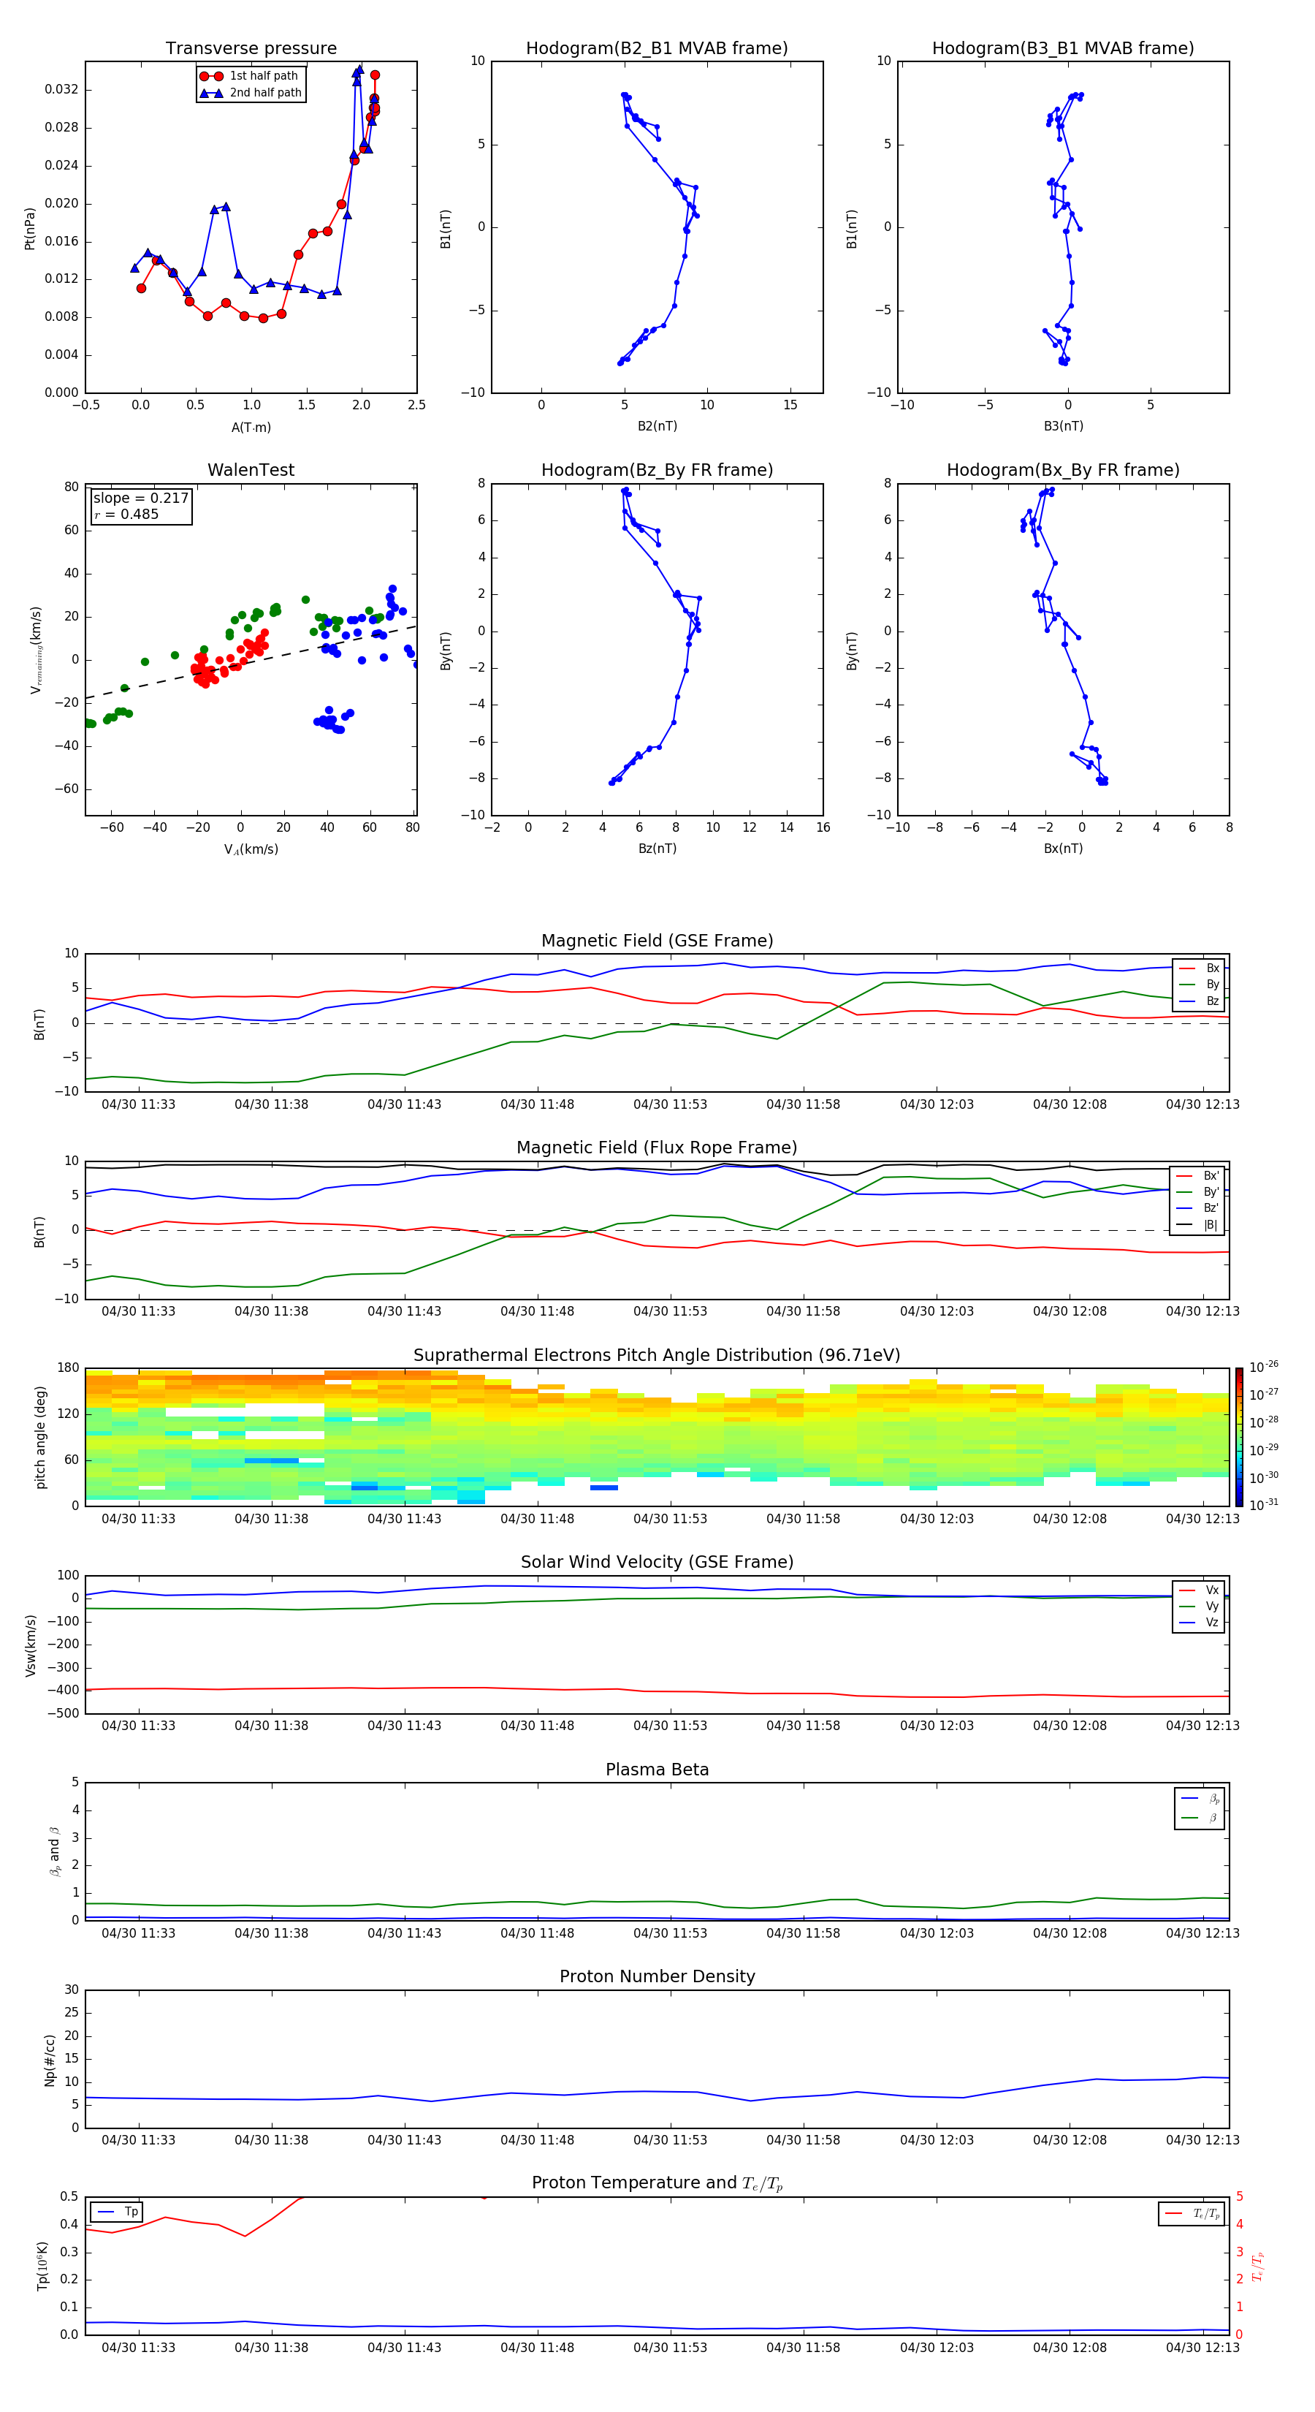
Task: Click the 'r = 0.485' annotation
Action: [126, 514]
